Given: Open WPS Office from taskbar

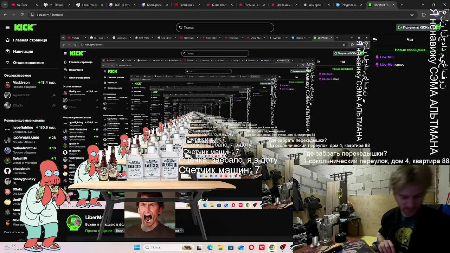Looking at the screenshot, I should 262,247.
